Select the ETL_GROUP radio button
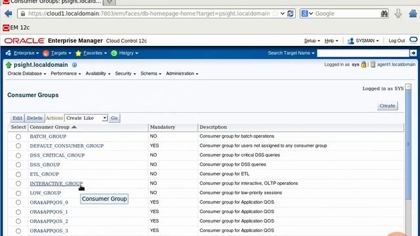420x236 pixels. point(18,174)
